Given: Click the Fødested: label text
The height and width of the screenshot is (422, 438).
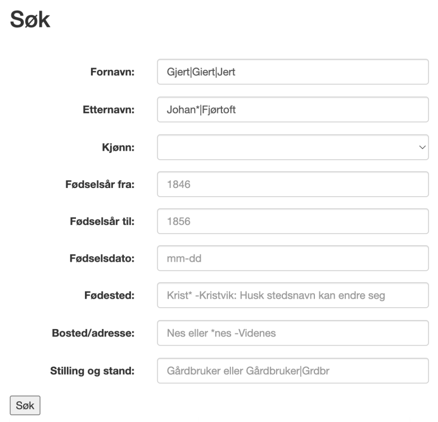Looking at the screenshot, I should [x=110, y=295].
